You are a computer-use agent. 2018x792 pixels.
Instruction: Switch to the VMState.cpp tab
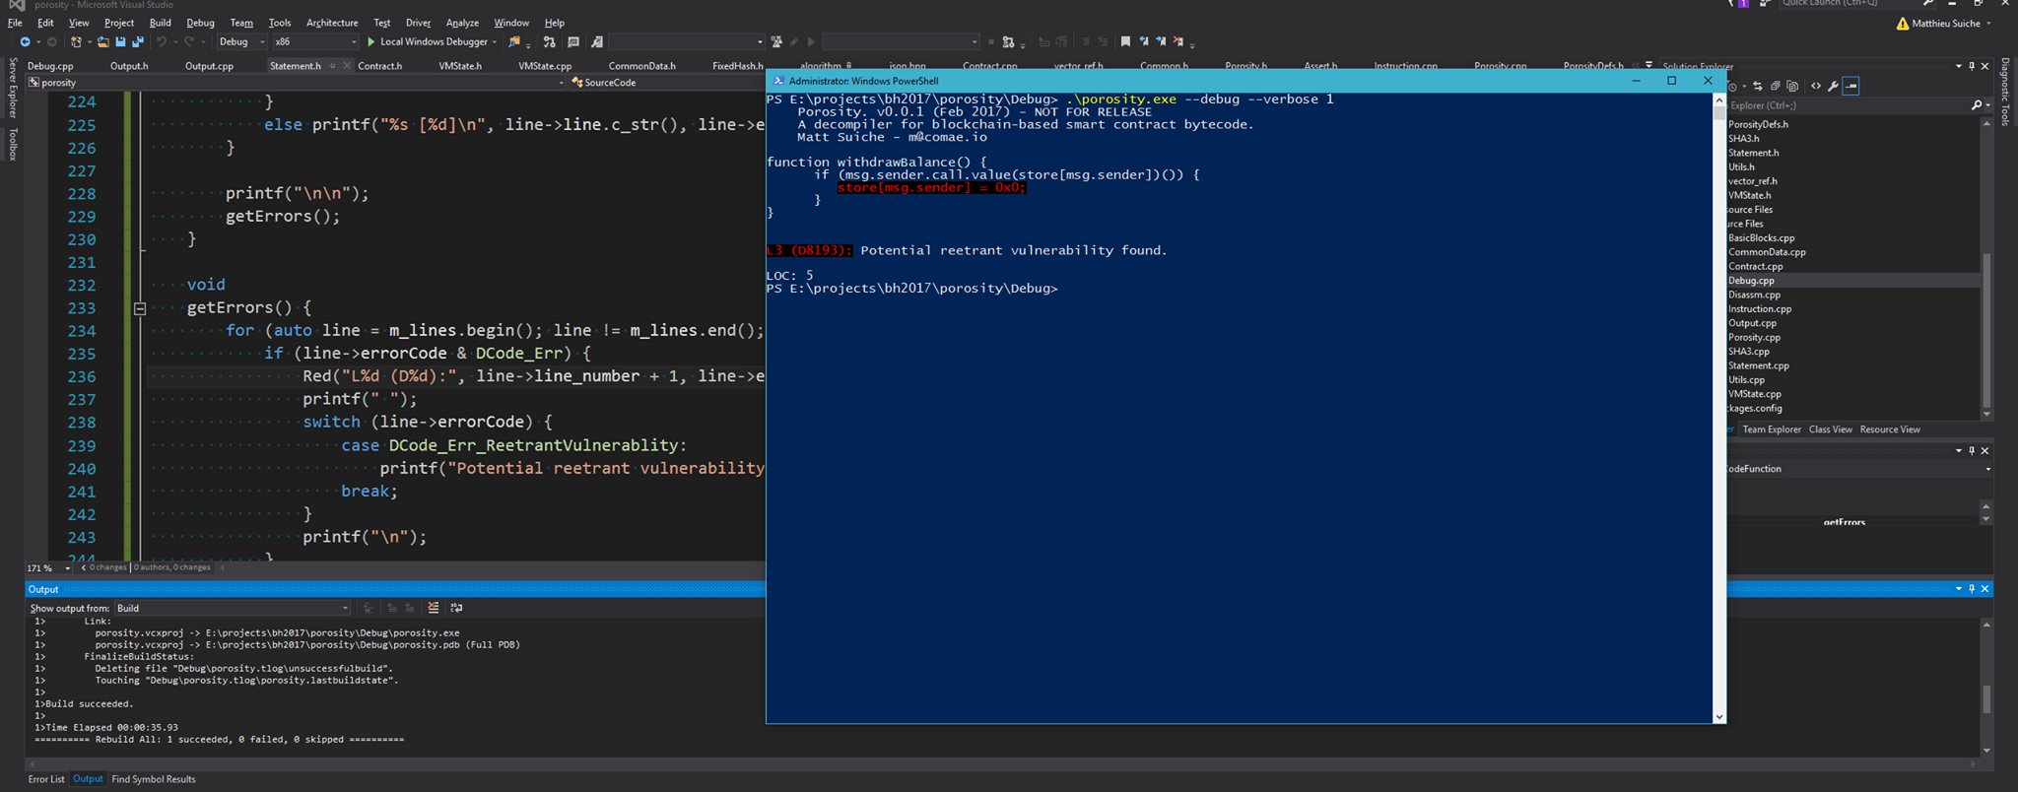click(x=545, y=66)
